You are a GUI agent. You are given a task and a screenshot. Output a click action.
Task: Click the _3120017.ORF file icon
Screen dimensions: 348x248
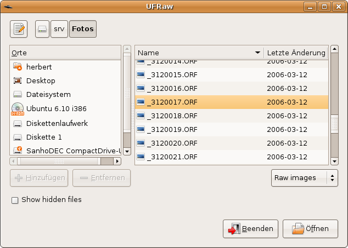point(141,102)
